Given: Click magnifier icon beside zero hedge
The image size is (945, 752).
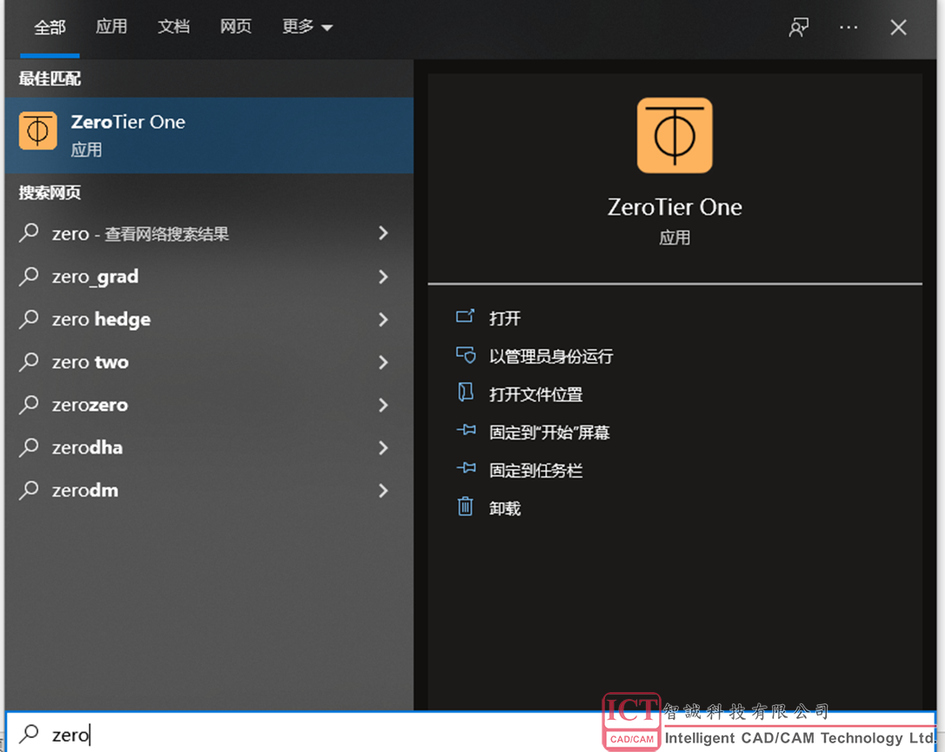Looking at the screenshot, I should click(x=29, y=319).
